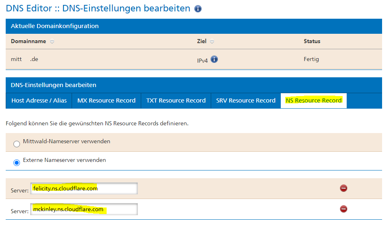Remove the felicity.ns.cloudflare.com server entry
Screen dimensions: 389x225
(343, 188)
